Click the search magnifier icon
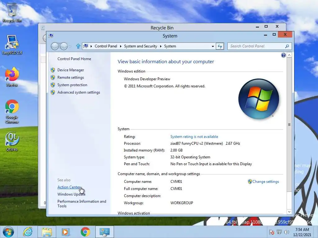 [287, 46]
